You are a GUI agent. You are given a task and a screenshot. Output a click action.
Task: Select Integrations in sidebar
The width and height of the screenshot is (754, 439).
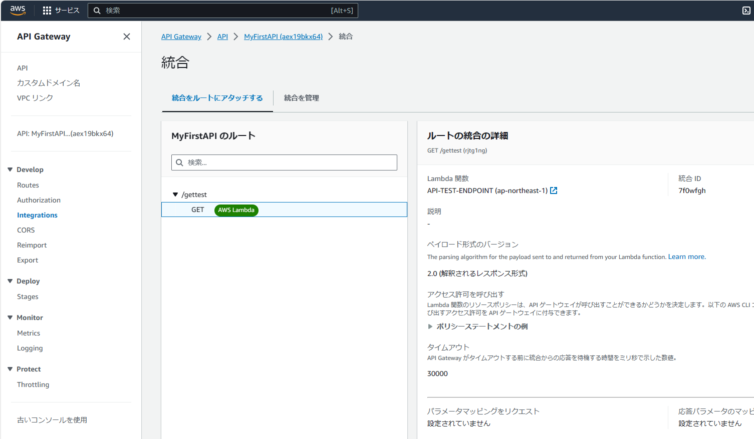point(37,215)
